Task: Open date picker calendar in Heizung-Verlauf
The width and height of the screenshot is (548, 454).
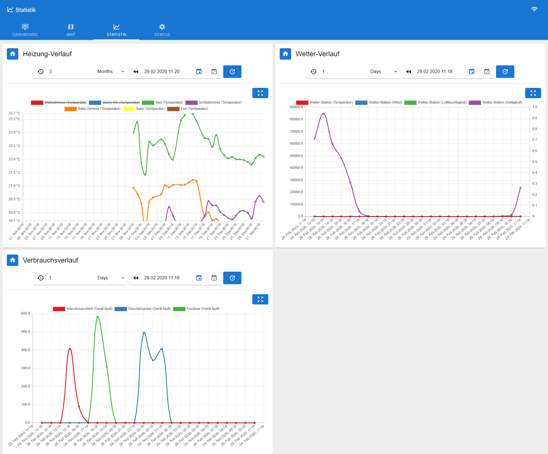Action: 199,72
